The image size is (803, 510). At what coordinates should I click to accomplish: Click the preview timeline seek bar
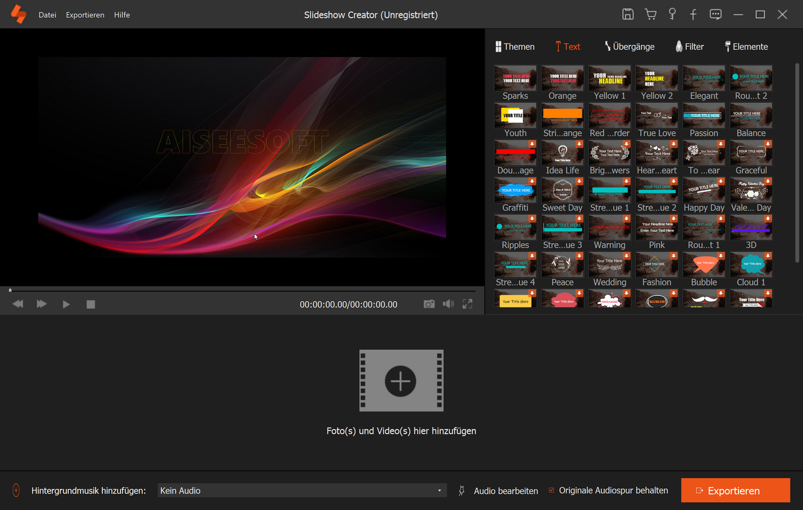pyautogui.click(x=242, y=290)
